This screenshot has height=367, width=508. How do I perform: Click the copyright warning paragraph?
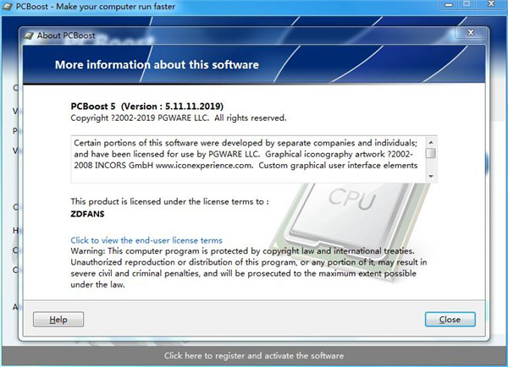click(x=248, y=268)
